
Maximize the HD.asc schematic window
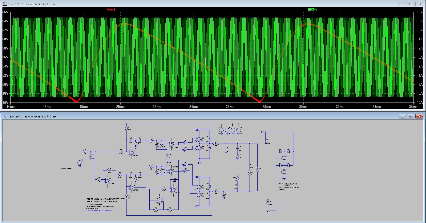411,116
